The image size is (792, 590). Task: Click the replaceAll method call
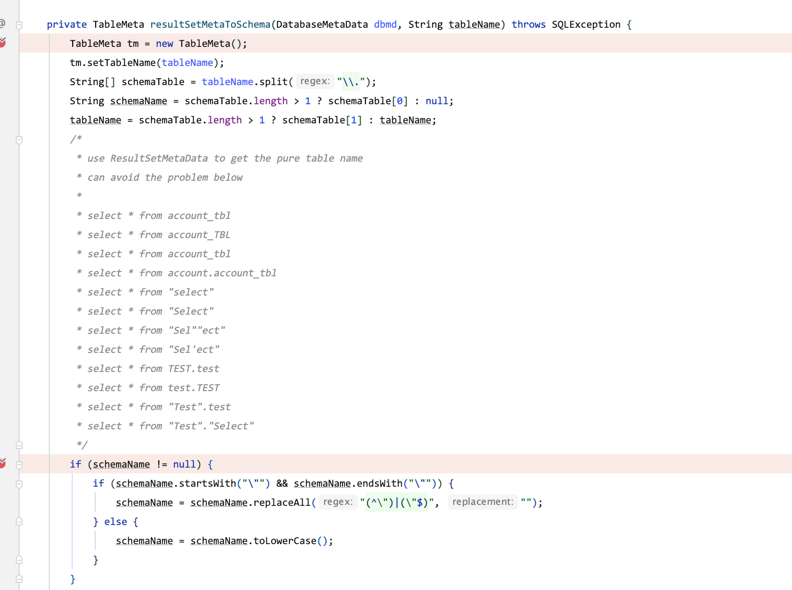(282, 503)
